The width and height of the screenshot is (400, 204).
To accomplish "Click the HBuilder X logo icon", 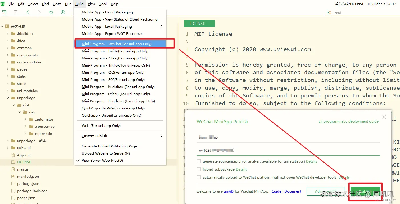I will pyautogui.click(x=3, y=4).
